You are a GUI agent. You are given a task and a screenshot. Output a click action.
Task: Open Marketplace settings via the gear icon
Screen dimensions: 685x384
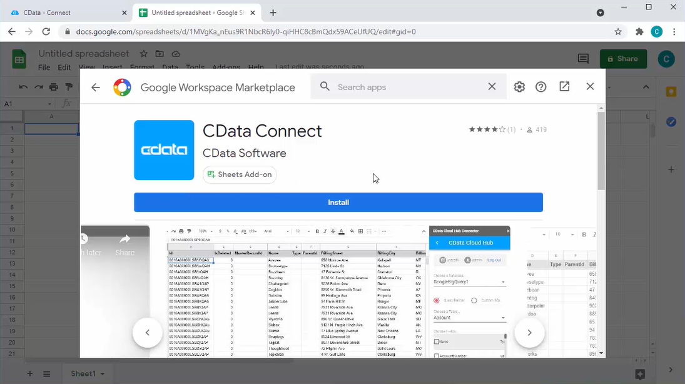point(519,87)
